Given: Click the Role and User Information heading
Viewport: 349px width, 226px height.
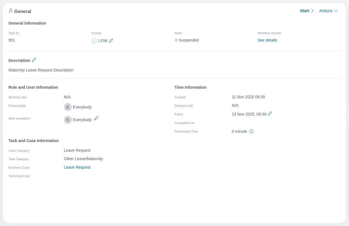Looking at the screenshot, I should [33, 87].
